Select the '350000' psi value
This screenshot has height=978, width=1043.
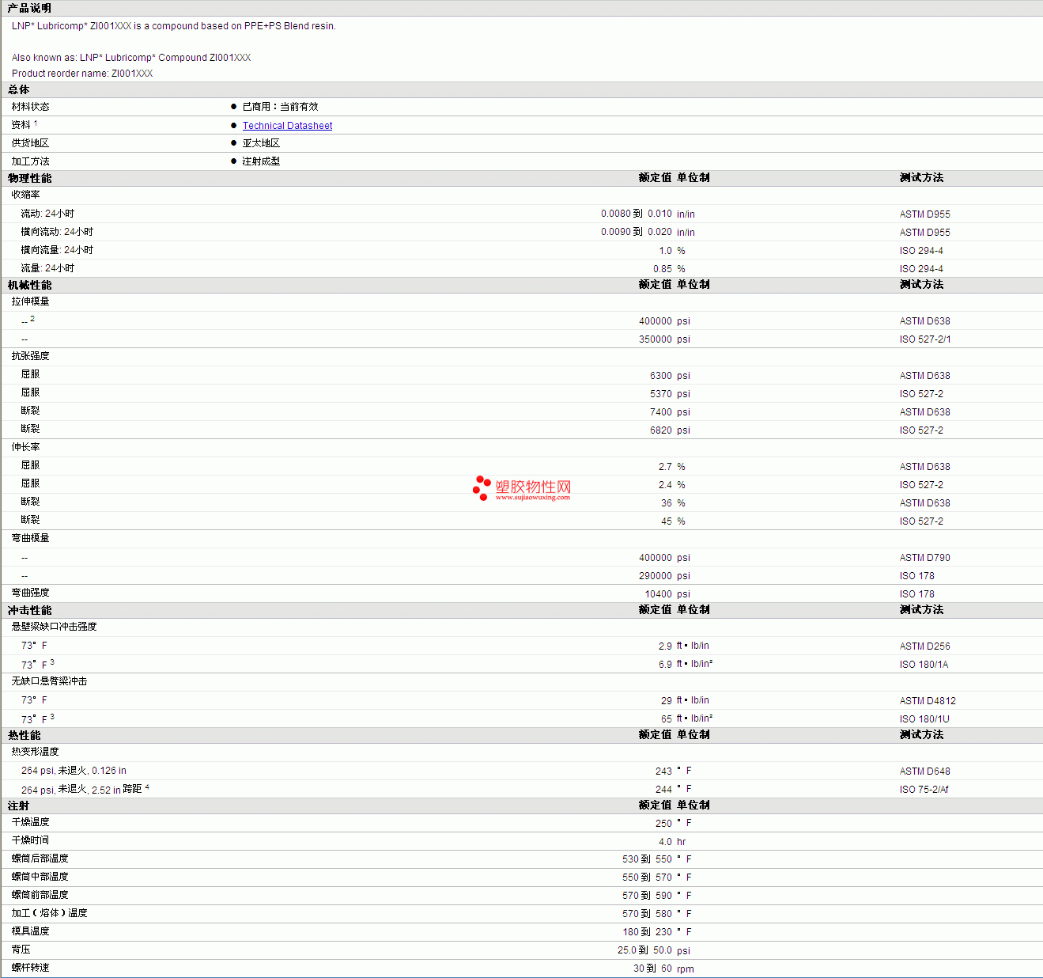[656, 339]
